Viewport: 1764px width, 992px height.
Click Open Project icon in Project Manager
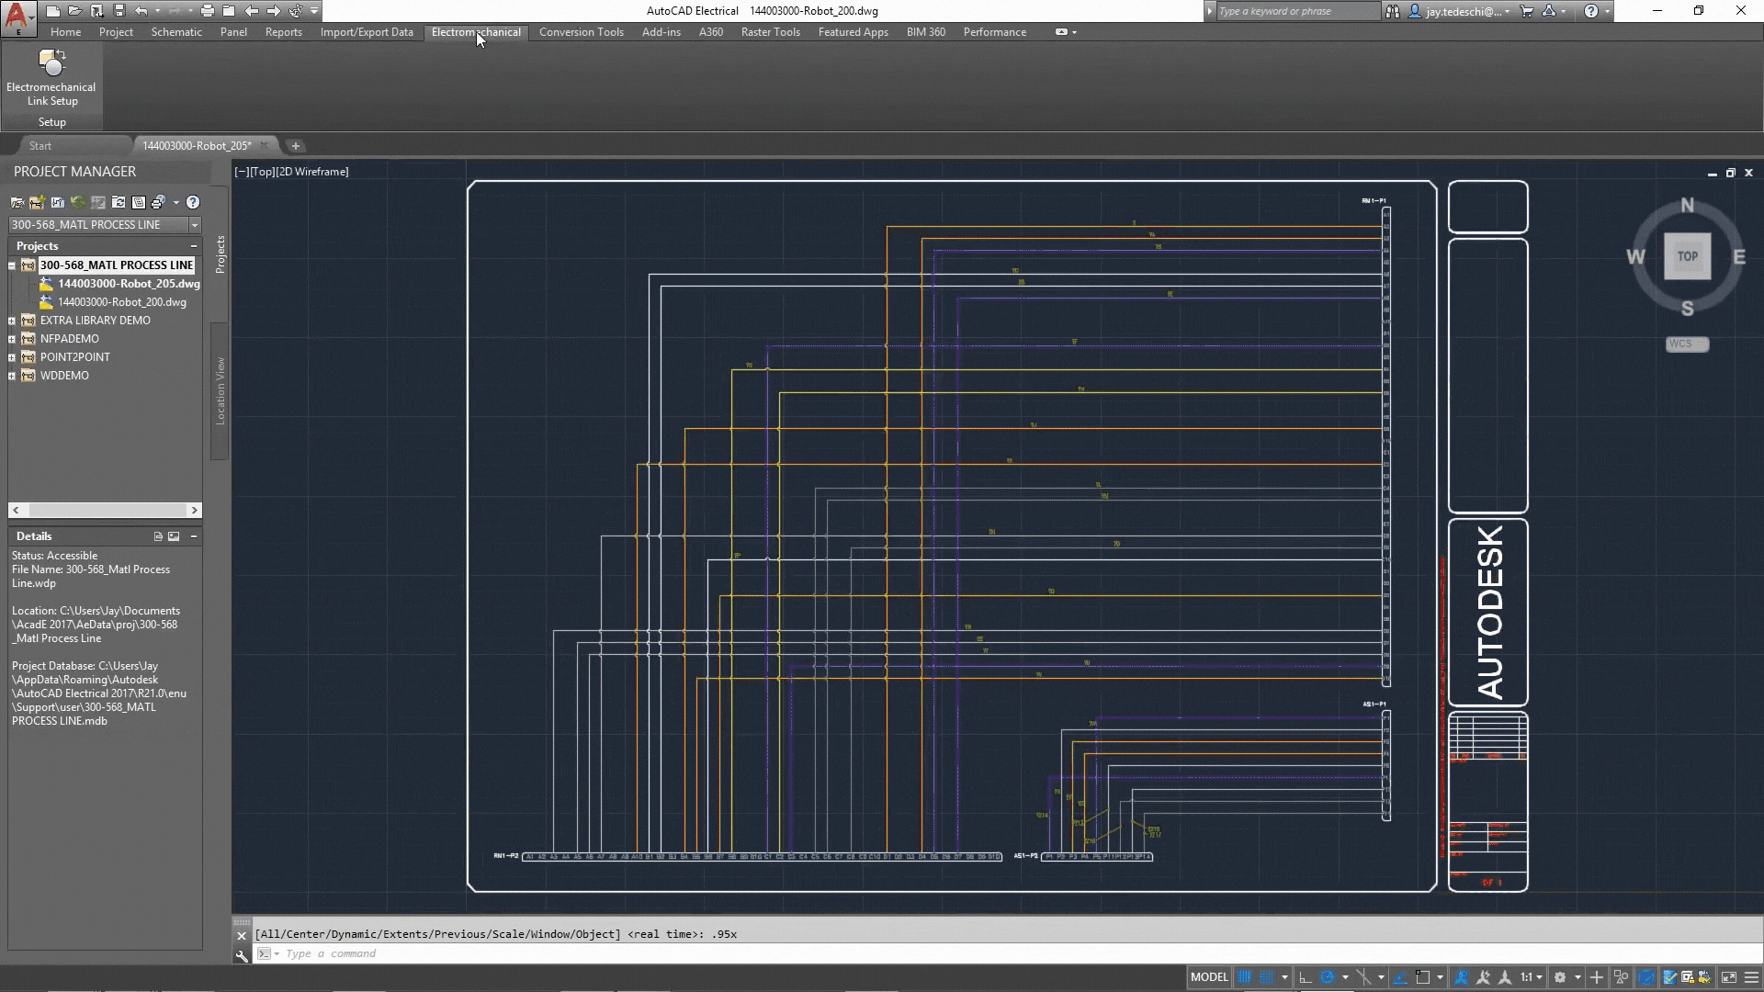17,202
